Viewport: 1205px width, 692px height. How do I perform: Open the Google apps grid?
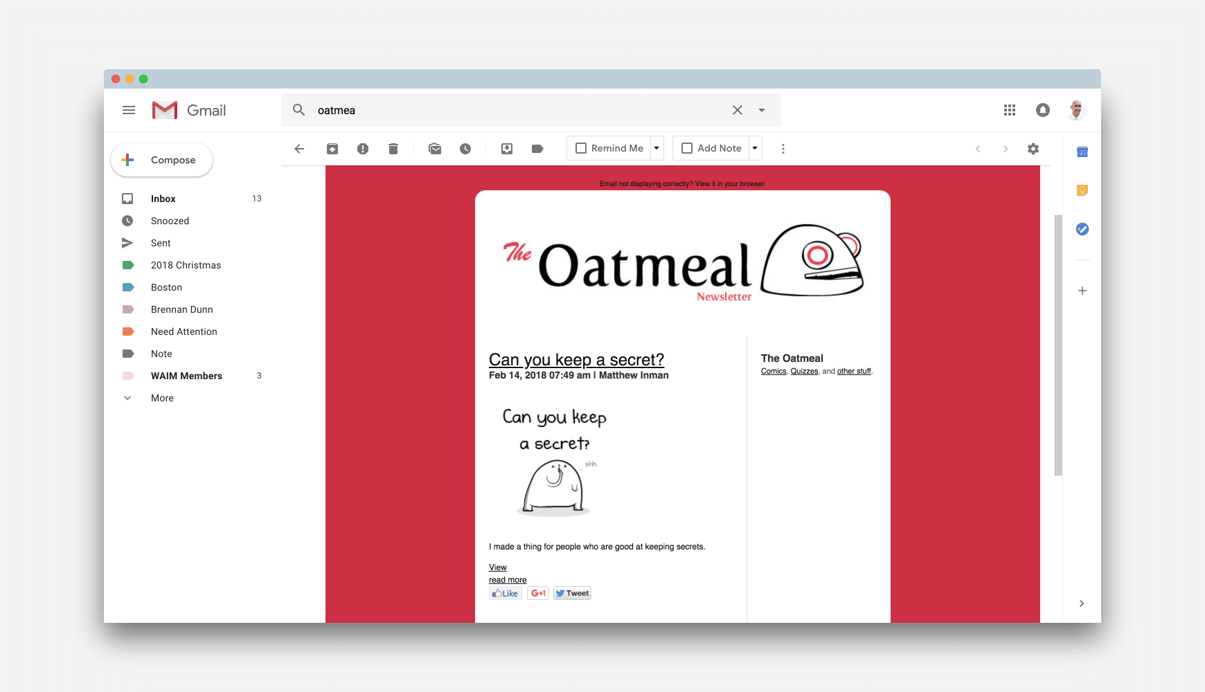pyautogui.click(x=1010, y=109)
